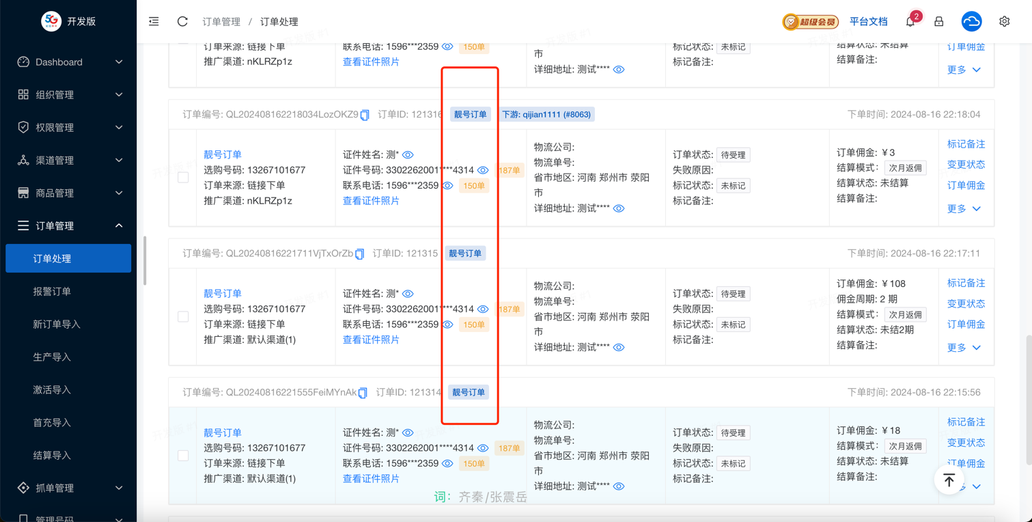Collapse sidebar using the menu fold icon
This screenshot has height=522, width=1032.
point(154,21)
